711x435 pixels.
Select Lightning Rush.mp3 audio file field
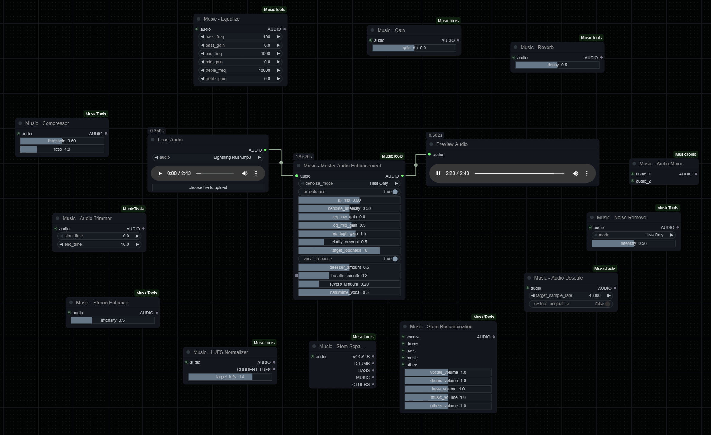tap(208, 157)
